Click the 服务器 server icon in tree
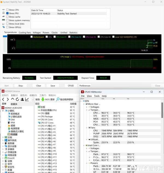Screen dimensions: 164x173 click(6, 143)
